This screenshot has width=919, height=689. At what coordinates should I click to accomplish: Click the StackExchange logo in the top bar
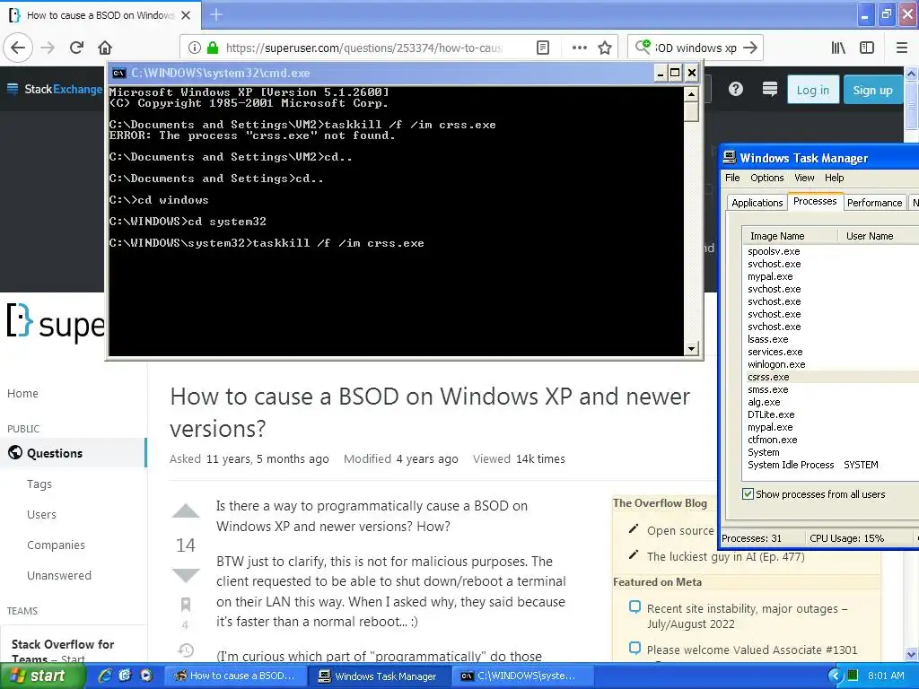tap(54, 89)
